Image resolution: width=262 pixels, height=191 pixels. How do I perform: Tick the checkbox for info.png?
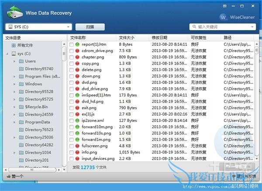[x=71, y=152]
